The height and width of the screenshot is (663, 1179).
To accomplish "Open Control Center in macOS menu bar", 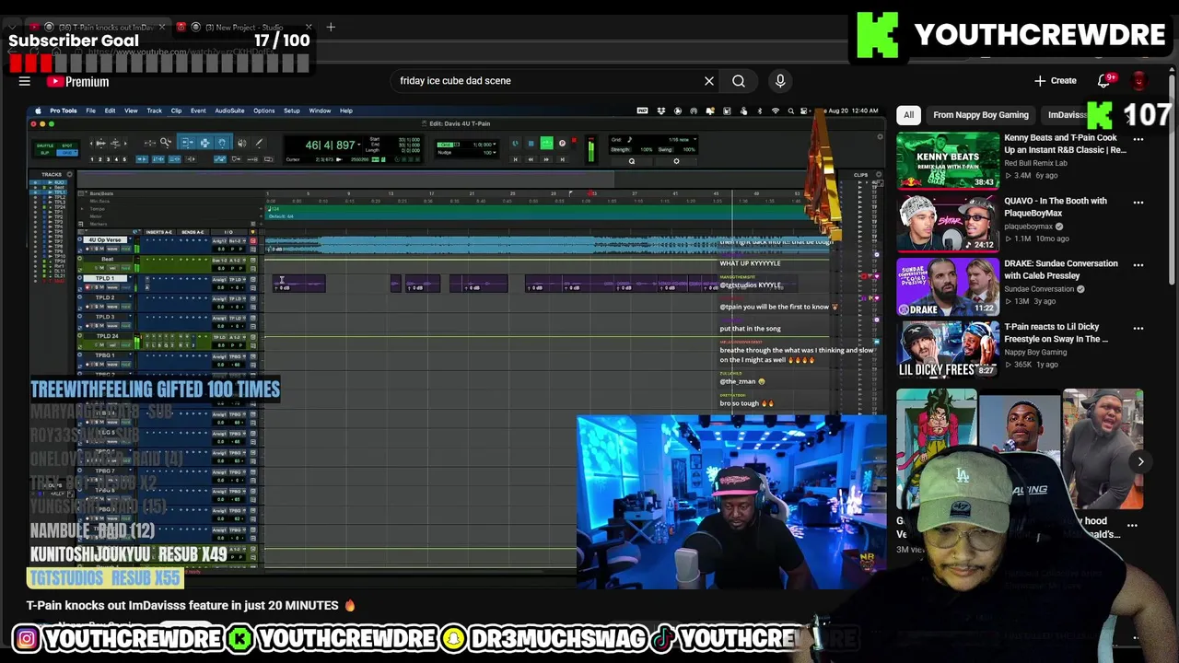I will (803, 110).
